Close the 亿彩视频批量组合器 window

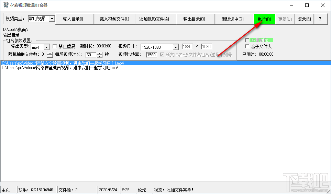322,5
